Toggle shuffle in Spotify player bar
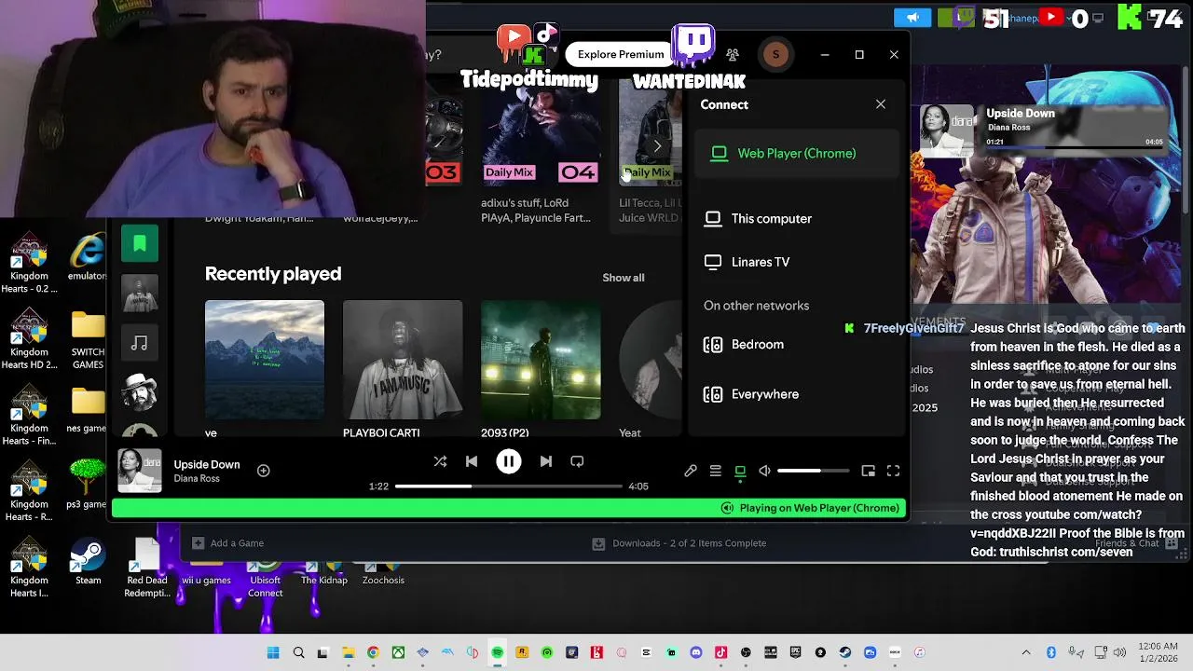 click(x=440, y=461)
